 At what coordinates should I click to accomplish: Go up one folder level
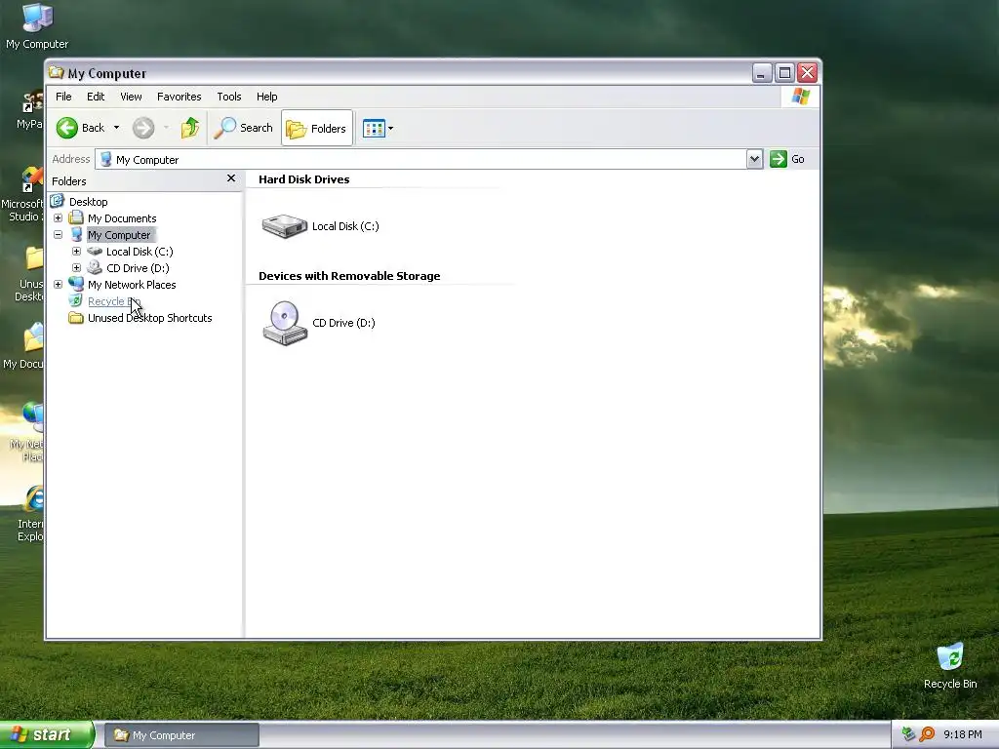(x=190, y=128)
